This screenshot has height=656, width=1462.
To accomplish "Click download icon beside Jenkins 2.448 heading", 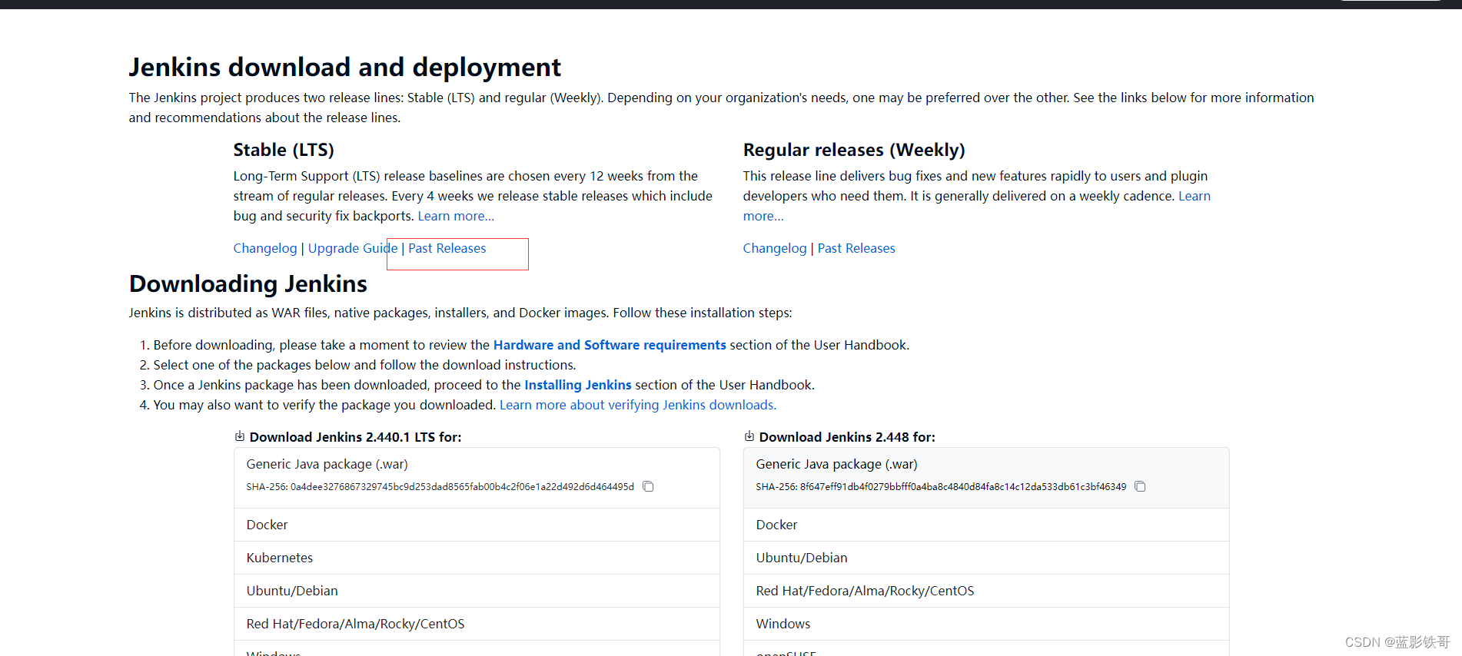I will pos(749,436).
